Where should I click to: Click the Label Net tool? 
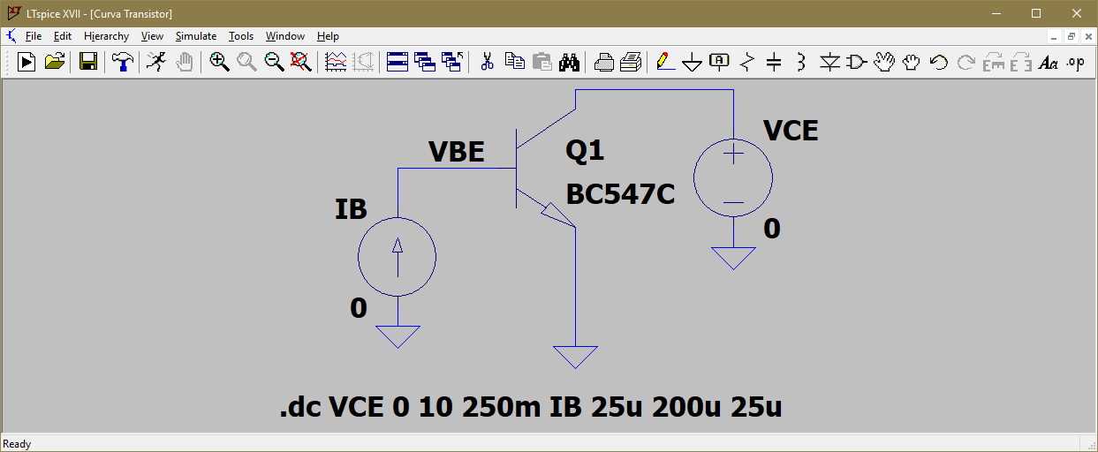coord(720,62)
